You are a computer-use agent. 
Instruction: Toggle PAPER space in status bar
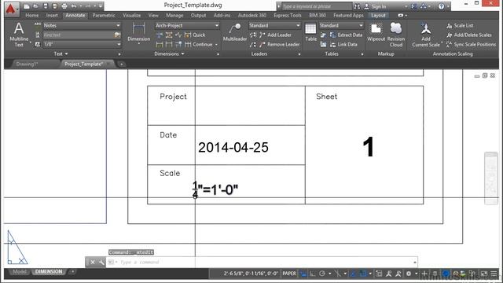point(289,274)
